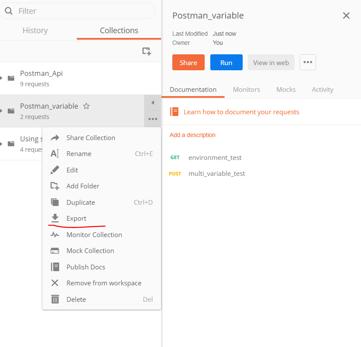
Task: Click the orange Share button
Action: [x=188, y=62]
